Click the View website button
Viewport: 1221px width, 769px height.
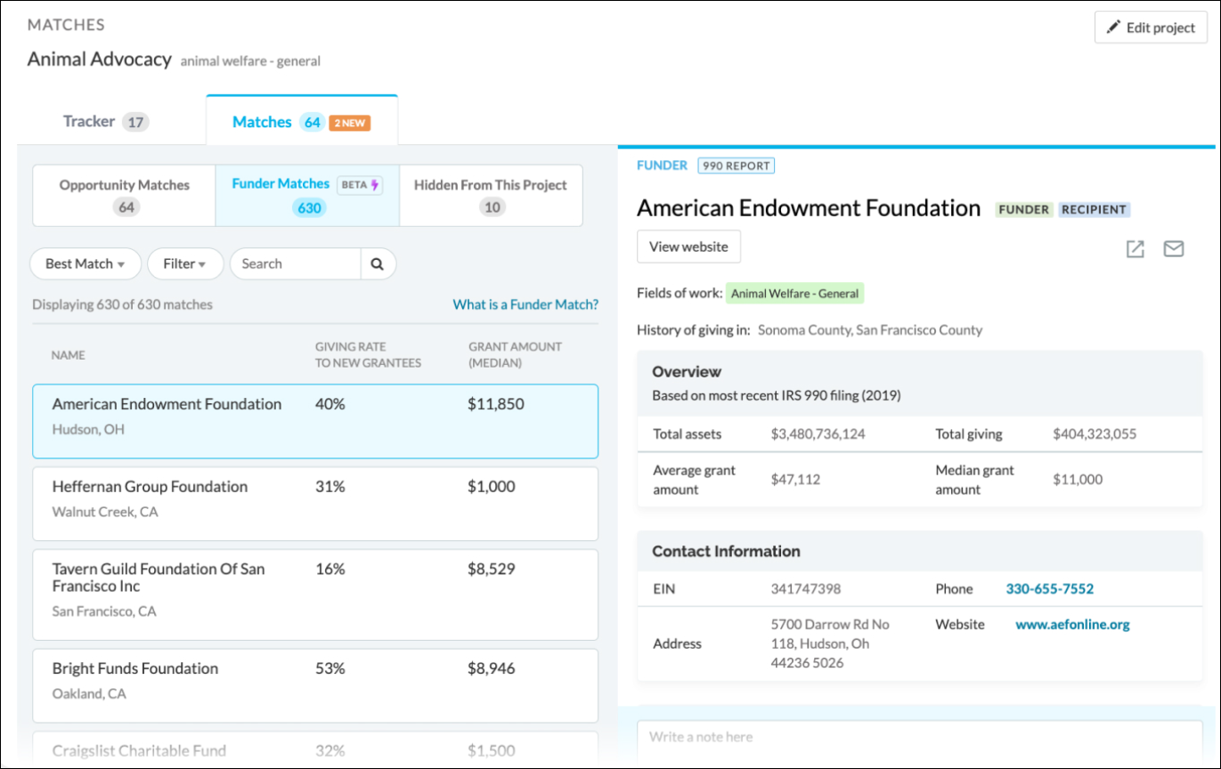(x=688, y=247)
